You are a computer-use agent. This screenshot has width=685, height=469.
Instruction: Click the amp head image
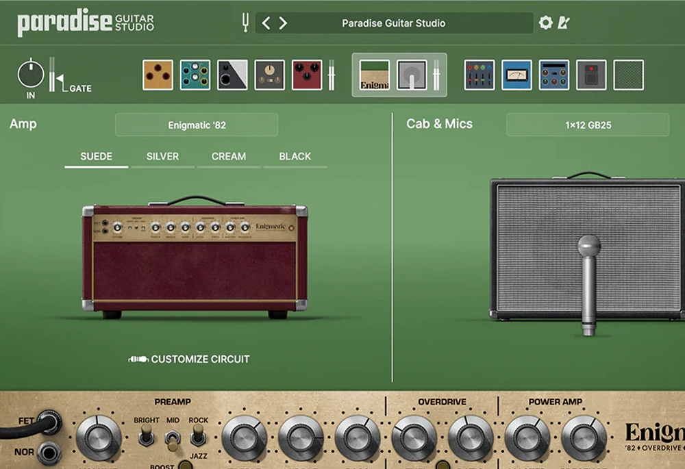[x=195, y=257]
